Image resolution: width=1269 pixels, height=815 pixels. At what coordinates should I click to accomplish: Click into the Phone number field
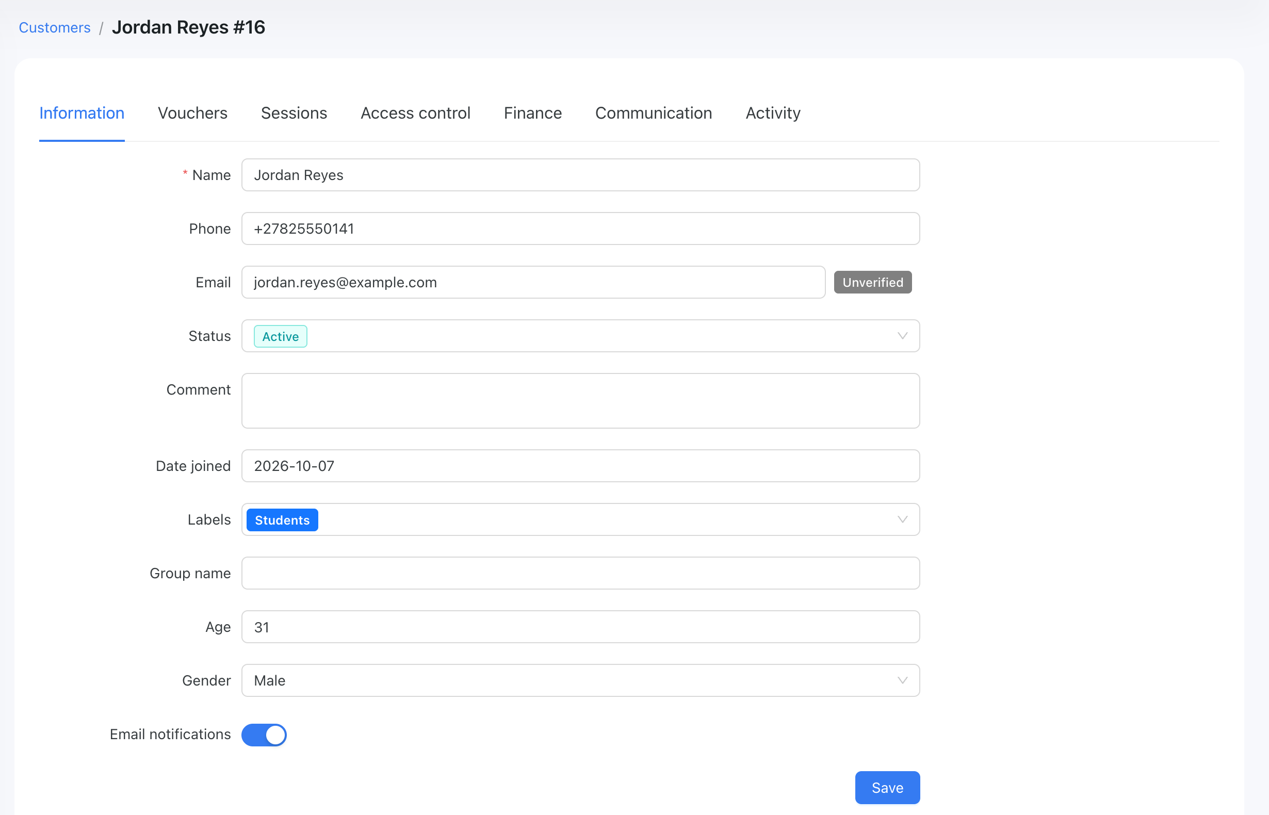580,229
